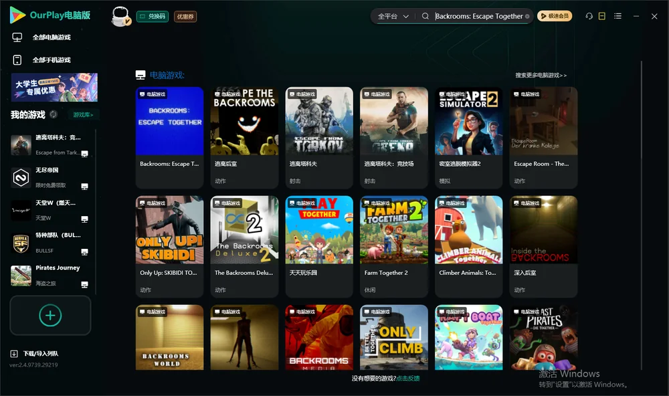Image resolution: width=669 pixels, height=396 pixels.
Task: Select Pirates Journey in my games list
Action: coord(50,276)
